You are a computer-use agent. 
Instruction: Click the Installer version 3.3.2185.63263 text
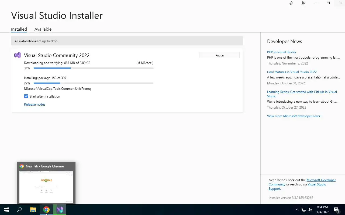291,198
